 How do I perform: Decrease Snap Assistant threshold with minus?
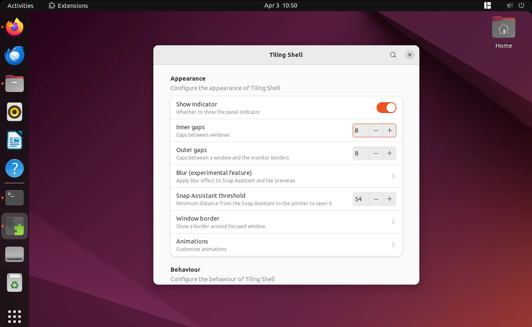click(376, 199)
